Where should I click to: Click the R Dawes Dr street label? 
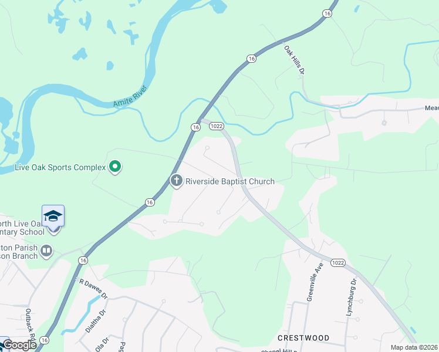pos(93,289)
